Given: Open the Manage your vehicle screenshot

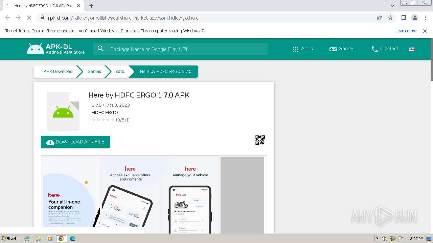Looking at the screenshot, I should [190, 195].
